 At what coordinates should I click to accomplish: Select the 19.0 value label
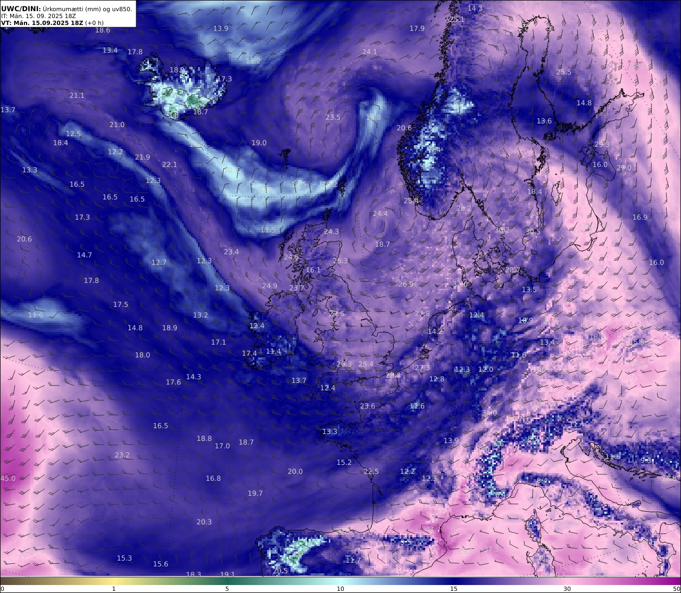click(259, 143)
